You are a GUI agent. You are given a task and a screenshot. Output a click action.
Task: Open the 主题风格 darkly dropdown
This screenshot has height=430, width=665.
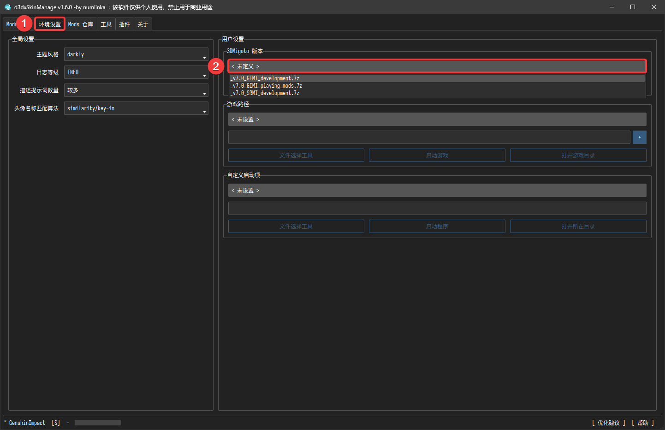[136, 54]
